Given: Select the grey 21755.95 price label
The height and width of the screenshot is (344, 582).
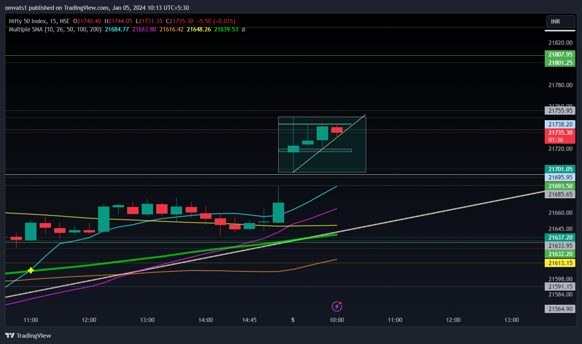Looking at the screenshot, I should [x=560, y=111].
